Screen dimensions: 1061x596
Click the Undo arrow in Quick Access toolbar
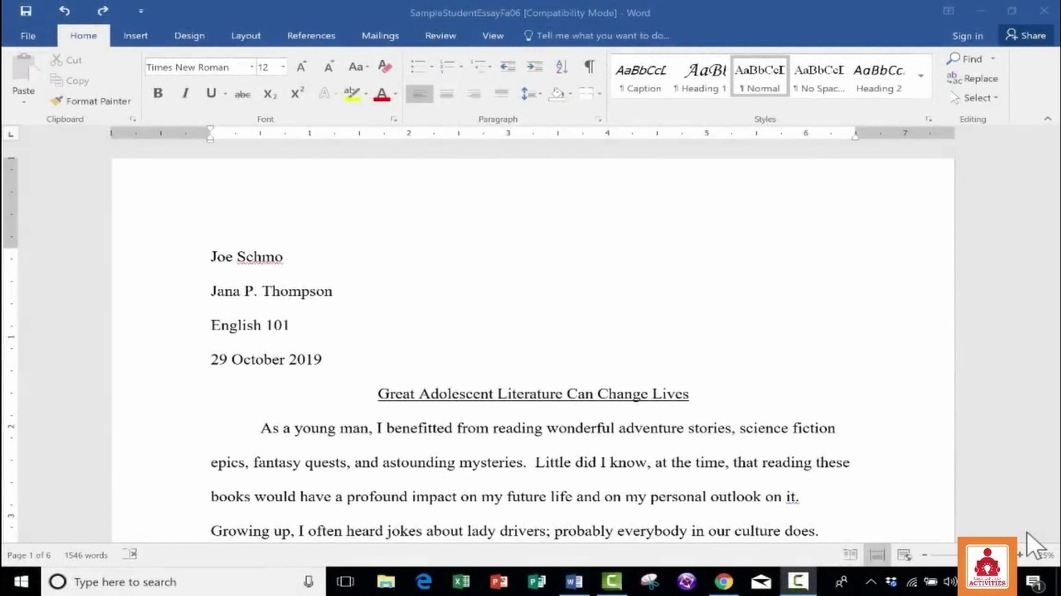point(65,11)
